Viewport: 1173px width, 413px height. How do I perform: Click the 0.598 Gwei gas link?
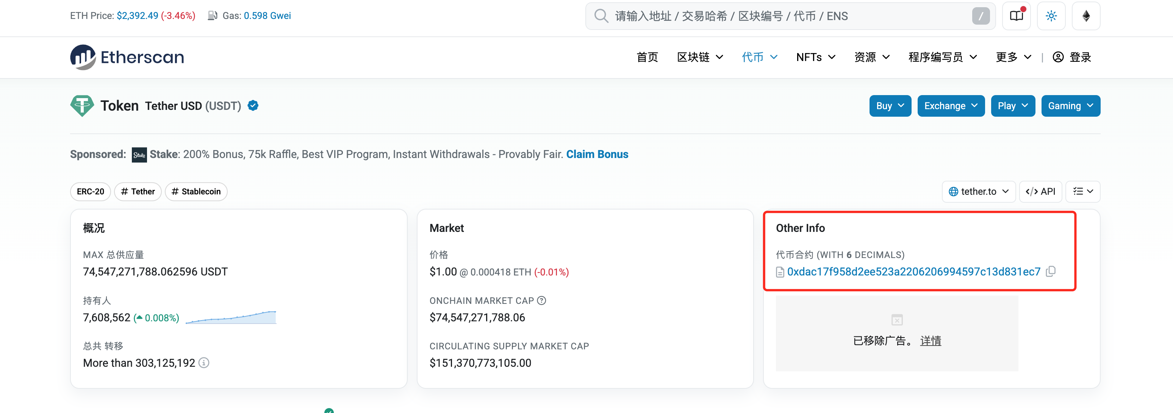(267, 16)
